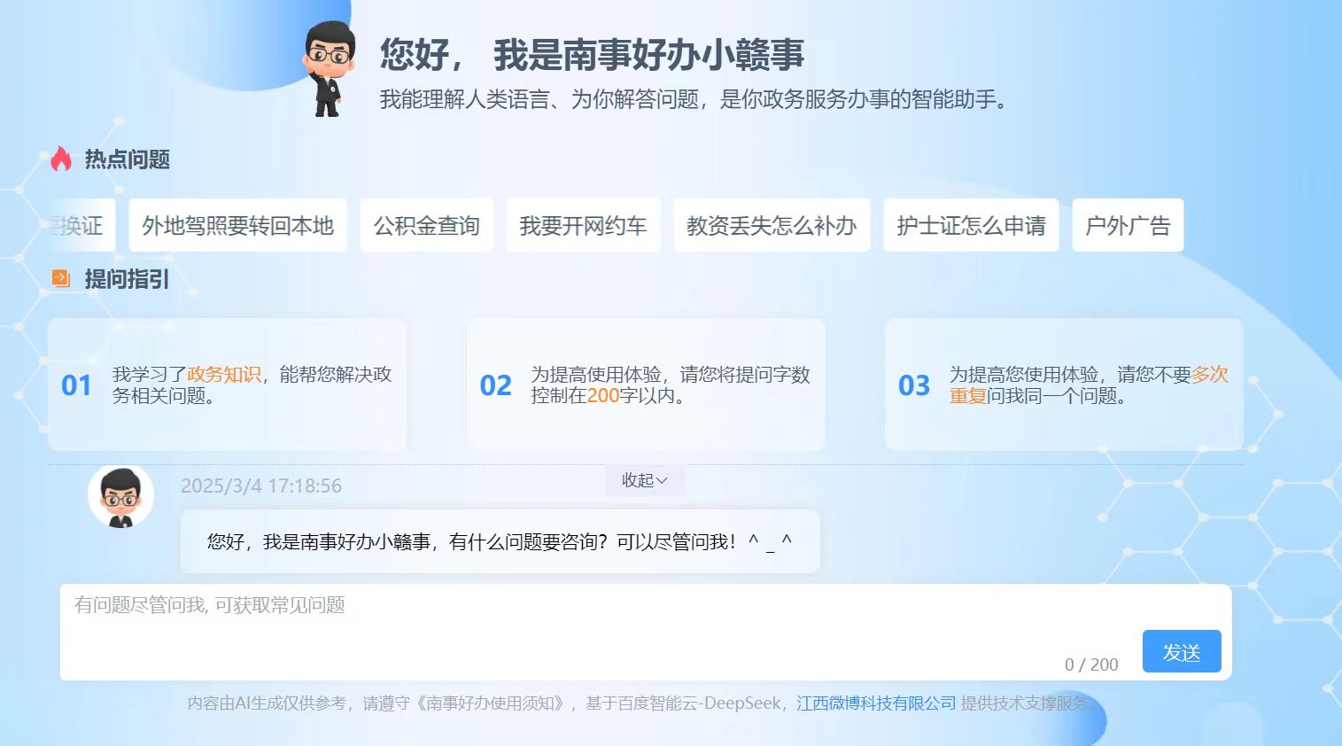Click the 发送 send button
Screen dimensions: 1342x746
coord(1182,652)
